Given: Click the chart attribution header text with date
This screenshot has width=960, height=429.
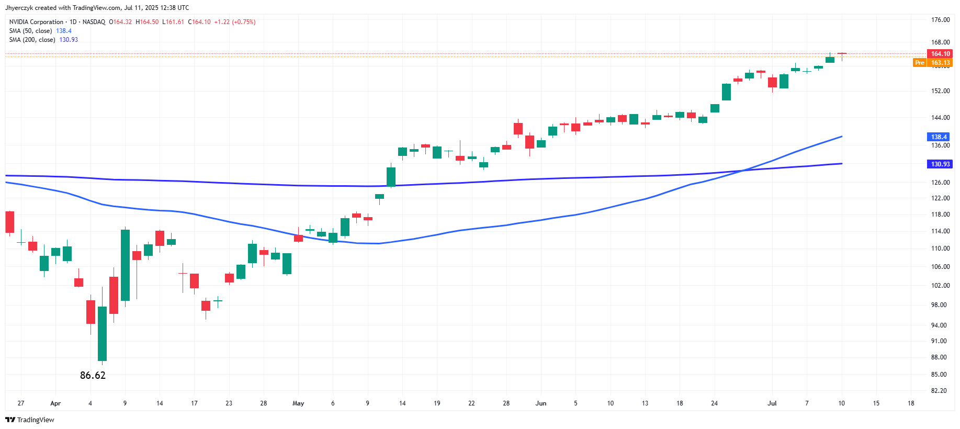Looking at the screenshot, I should click(97, 8).
